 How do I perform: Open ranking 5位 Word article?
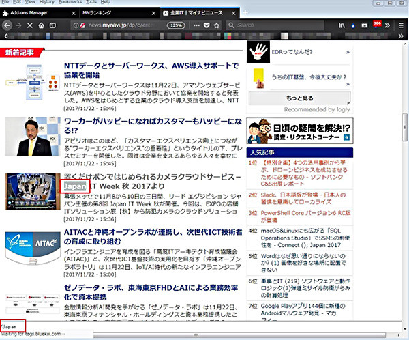tap(303, 263)
